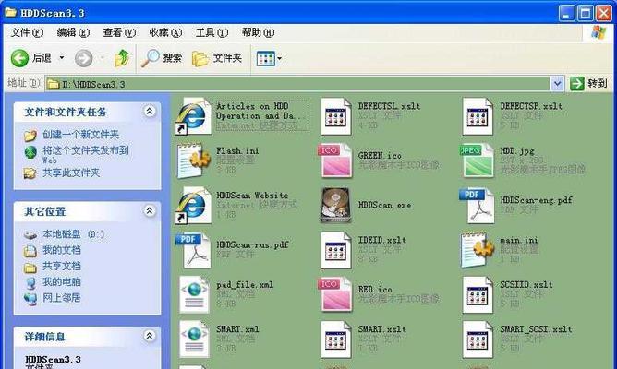This screenshot has height=369, width=617.
Task: Open 我的电脑 location link
Action: (62, 281)
